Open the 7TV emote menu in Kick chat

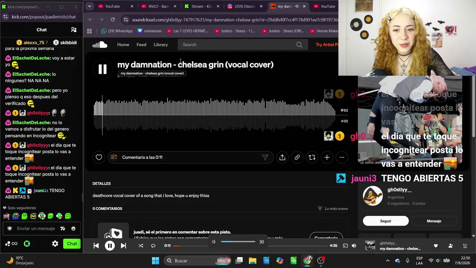click(x=63, y=229)
